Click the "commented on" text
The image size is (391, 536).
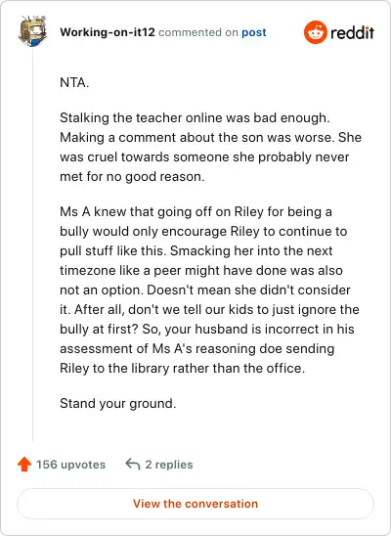198,32
